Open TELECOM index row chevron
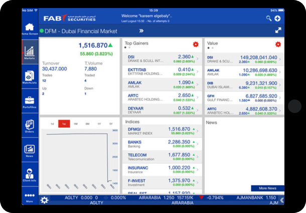 pyautogui.click(x=198, y=157)
